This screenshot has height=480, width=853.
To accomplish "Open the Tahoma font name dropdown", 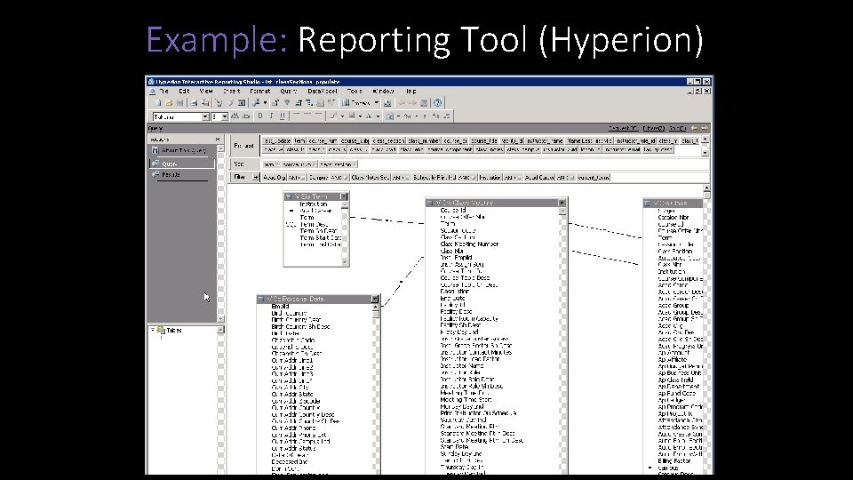I will pos(205,117).
